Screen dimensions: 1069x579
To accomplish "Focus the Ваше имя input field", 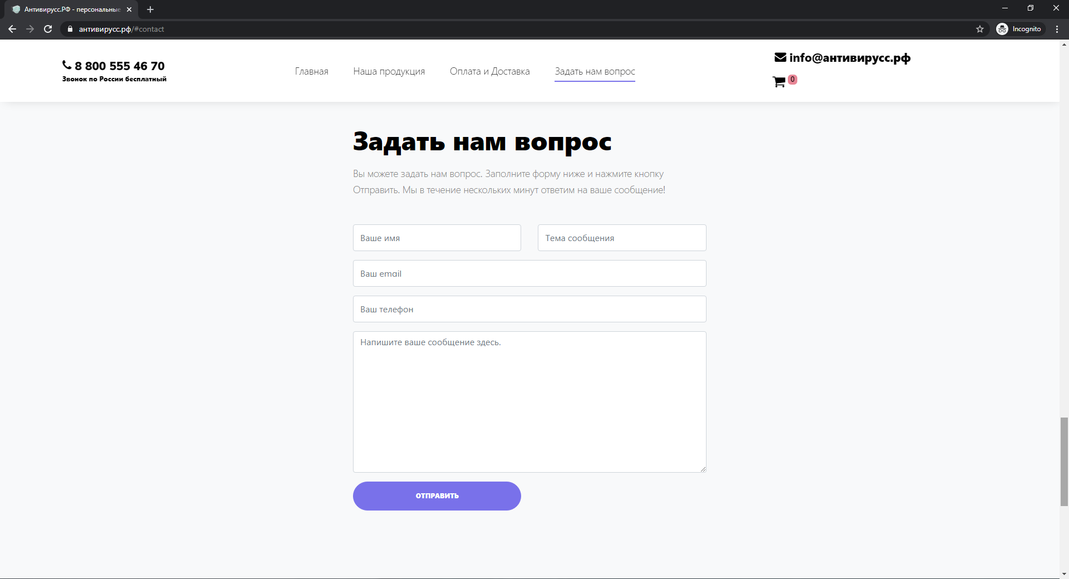I will point(437,238).
